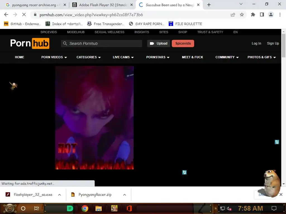Go to the HOME nav item
This screenshot has height=214, width=286.
coord(20,57)
